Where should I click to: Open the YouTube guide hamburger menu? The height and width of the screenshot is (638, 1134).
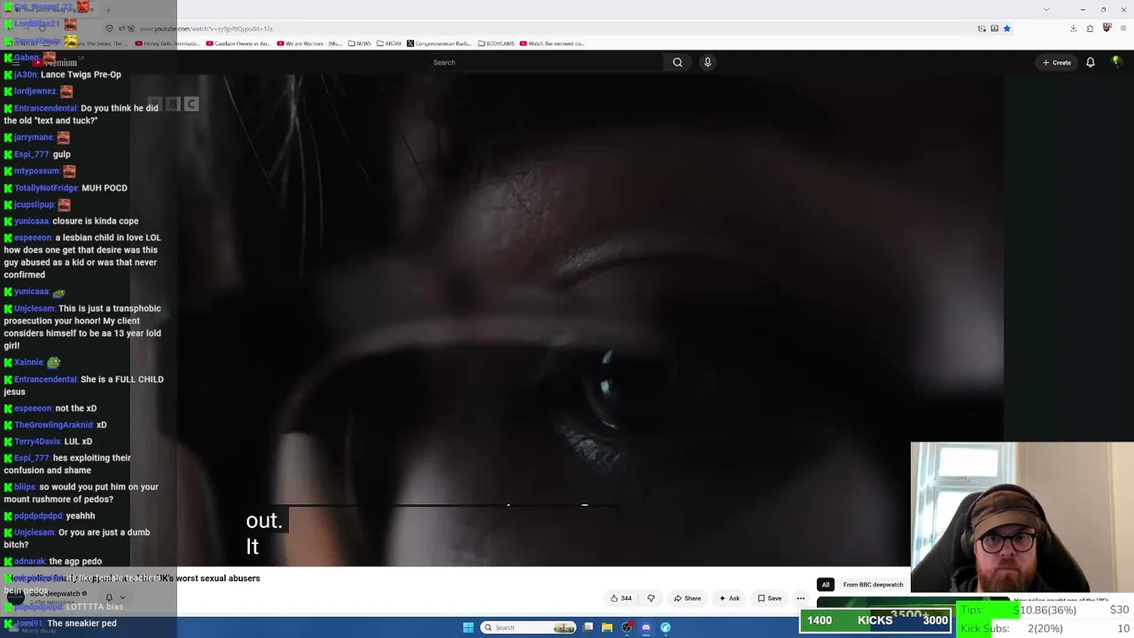(x=16, y=62)
